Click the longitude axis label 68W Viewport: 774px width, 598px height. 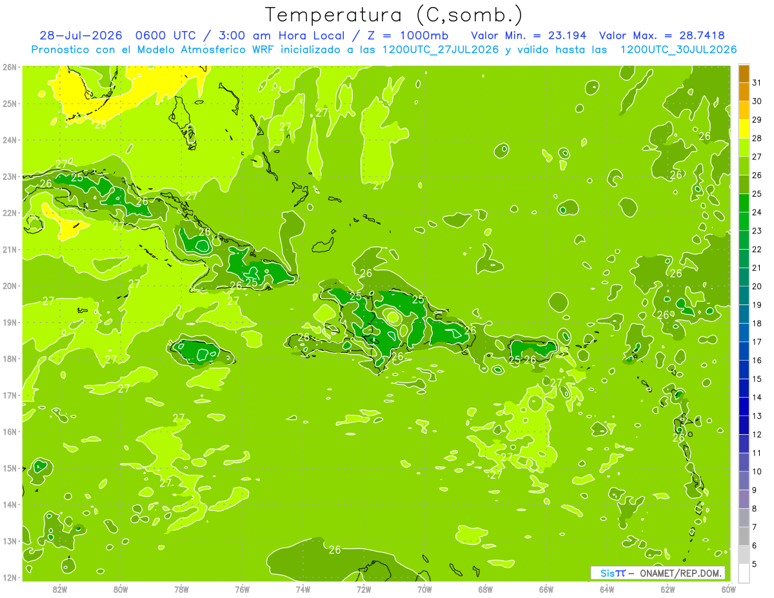486,589
